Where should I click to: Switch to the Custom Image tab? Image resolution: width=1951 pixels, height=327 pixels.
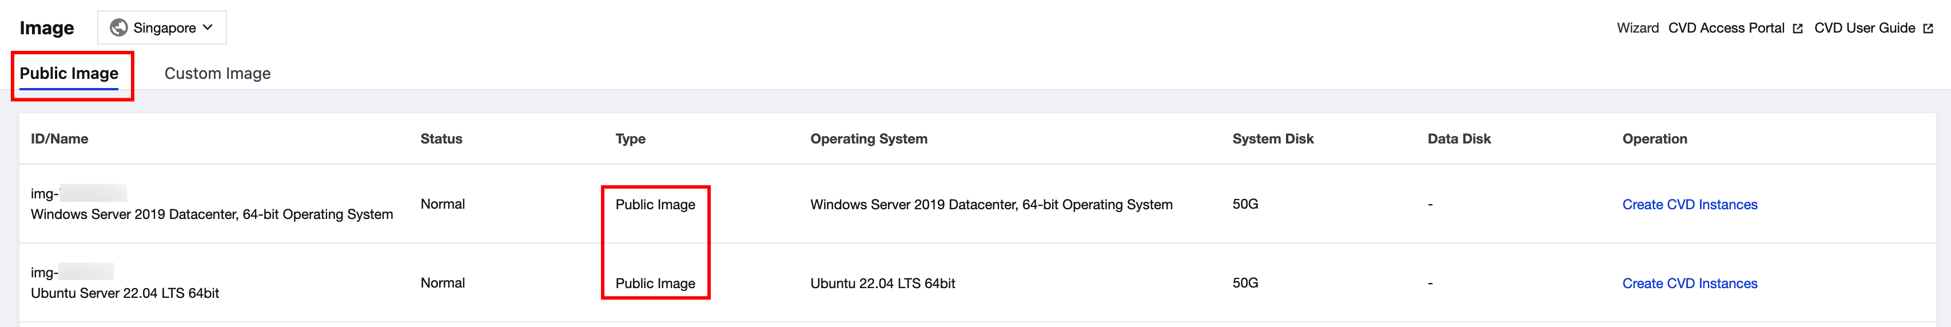click(217, 73)
